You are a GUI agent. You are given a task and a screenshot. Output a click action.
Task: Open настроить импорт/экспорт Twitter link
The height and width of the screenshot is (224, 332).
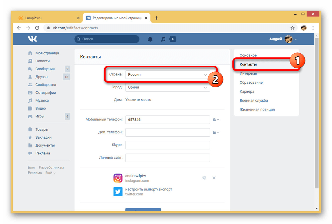[148, 189]
